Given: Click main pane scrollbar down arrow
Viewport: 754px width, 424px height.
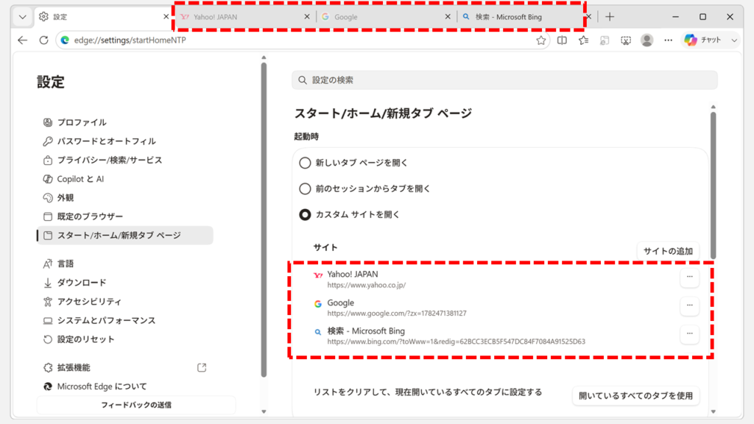Looking at the screenshot, I should click(x=713, y=411).
